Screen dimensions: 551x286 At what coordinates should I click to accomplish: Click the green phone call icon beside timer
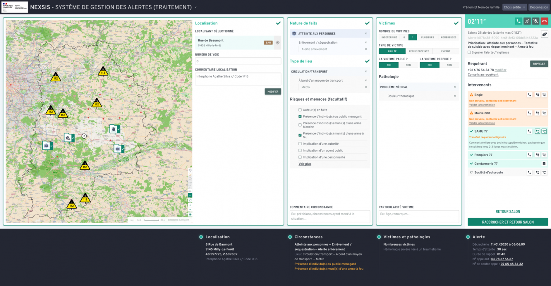(x=518, y=22)
